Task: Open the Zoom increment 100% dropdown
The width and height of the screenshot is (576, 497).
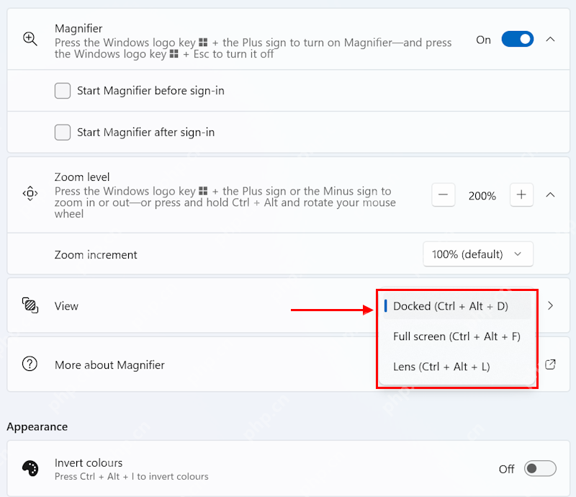Action: coord(478,254)
